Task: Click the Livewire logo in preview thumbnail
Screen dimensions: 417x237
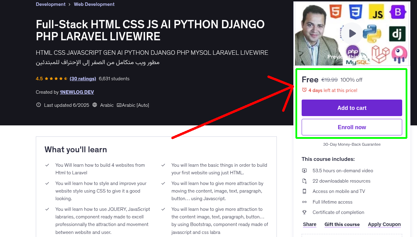Action: click(x=399, y=55)
